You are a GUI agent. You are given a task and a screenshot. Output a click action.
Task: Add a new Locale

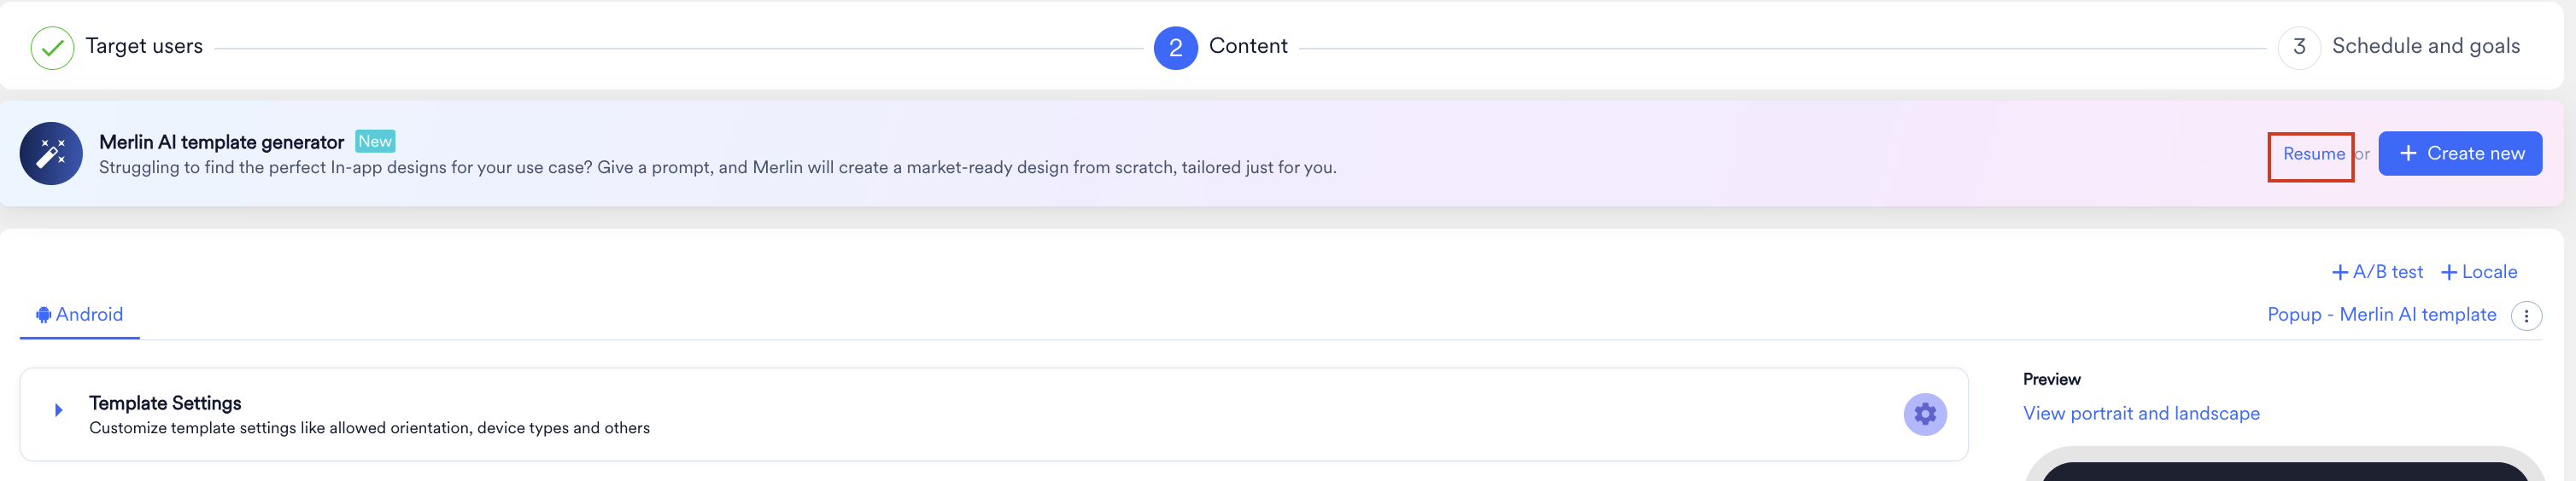pyautogui.click(x=2479, y=272)
